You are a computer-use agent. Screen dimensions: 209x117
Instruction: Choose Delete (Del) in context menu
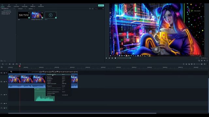[x=58, y=82]
